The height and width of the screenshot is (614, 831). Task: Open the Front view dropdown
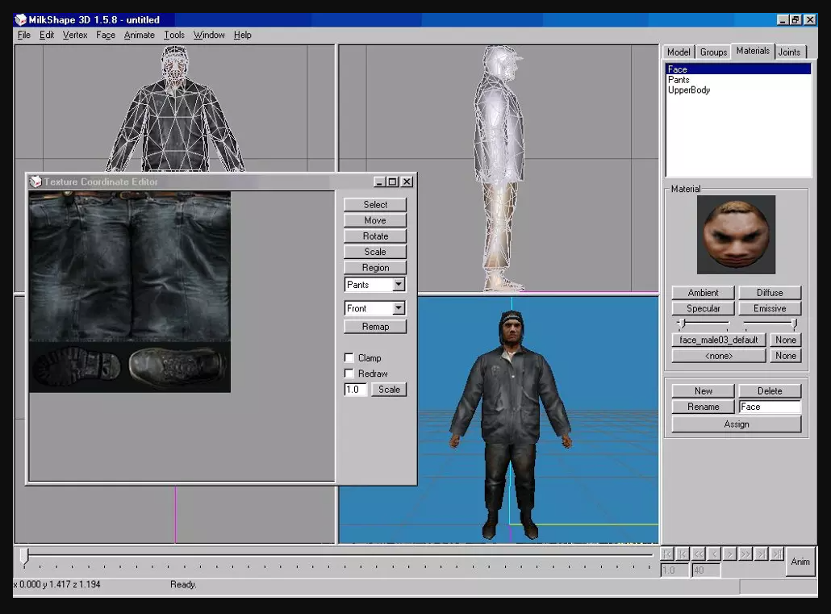point(399,308)
